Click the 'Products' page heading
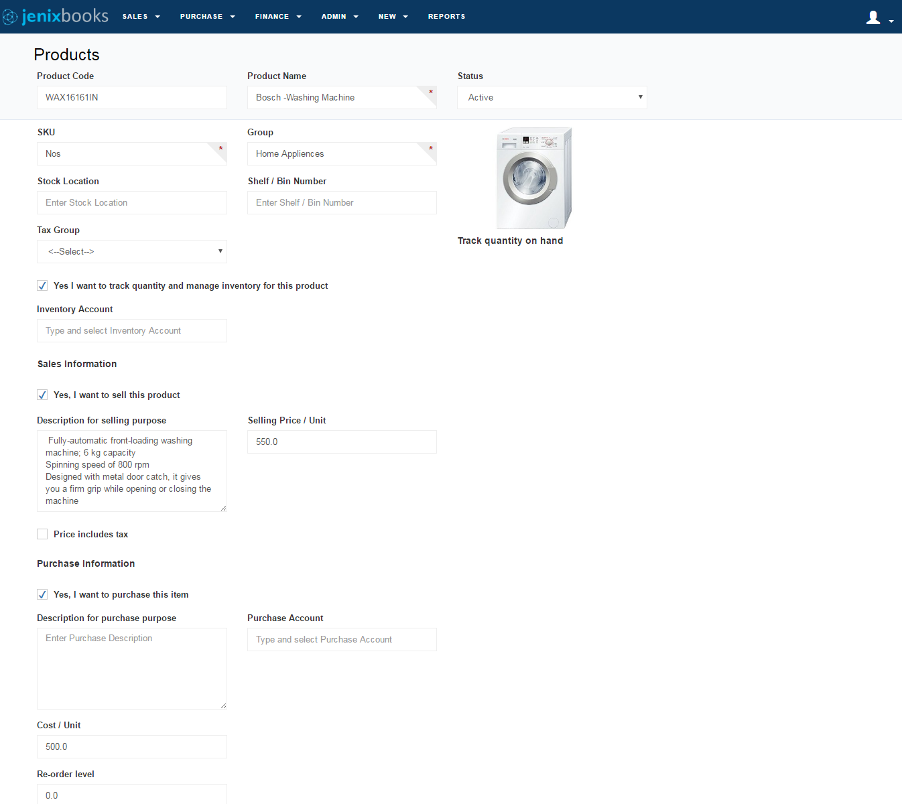Screen dimensions: 902x804 (66, 54)
